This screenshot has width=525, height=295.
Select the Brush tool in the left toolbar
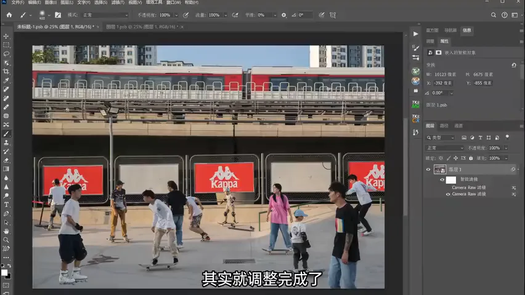click(x=6, y=133)
